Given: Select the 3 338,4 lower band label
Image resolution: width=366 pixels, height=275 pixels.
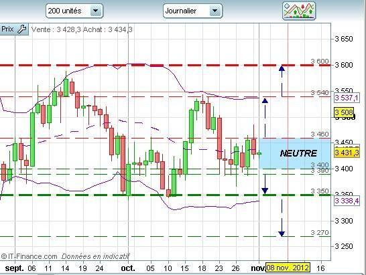Looking at the screenshot, I should pyautogui.click(x=347, y=201).
